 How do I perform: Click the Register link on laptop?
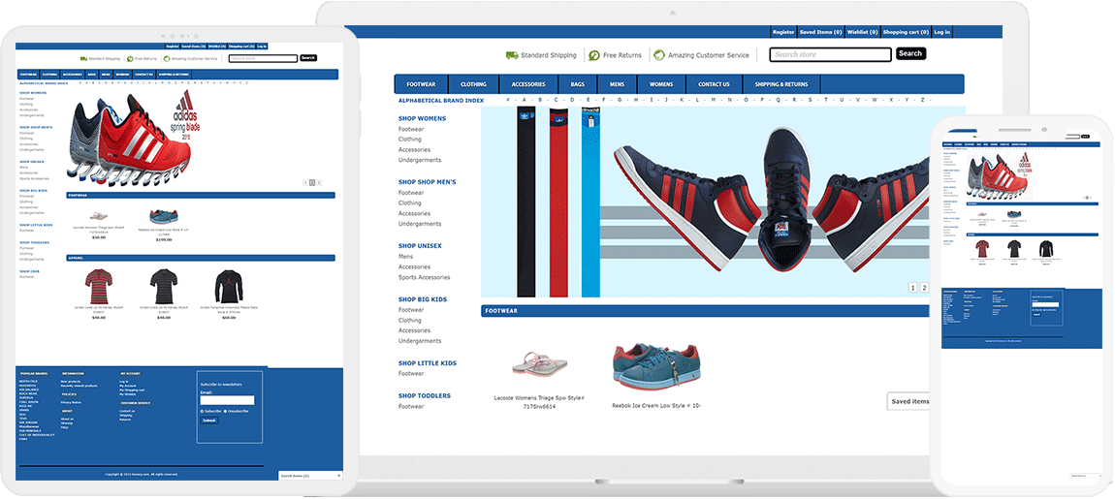click(783, 32)
